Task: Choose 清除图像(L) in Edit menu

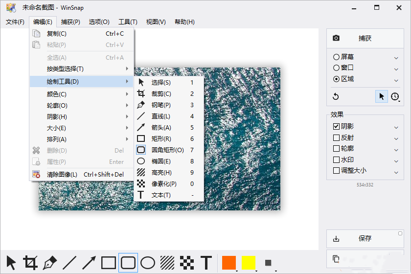Action: (82, 174)
